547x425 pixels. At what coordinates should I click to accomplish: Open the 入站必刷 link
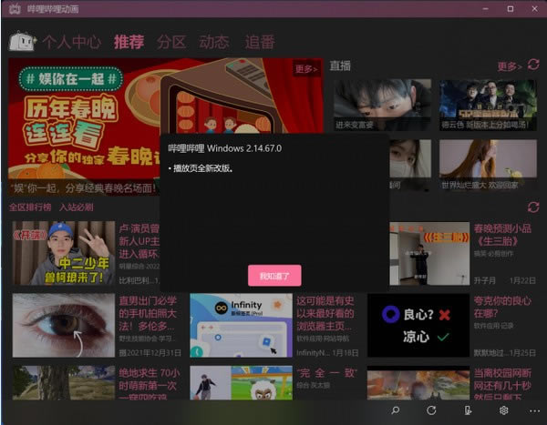(77, 207)
